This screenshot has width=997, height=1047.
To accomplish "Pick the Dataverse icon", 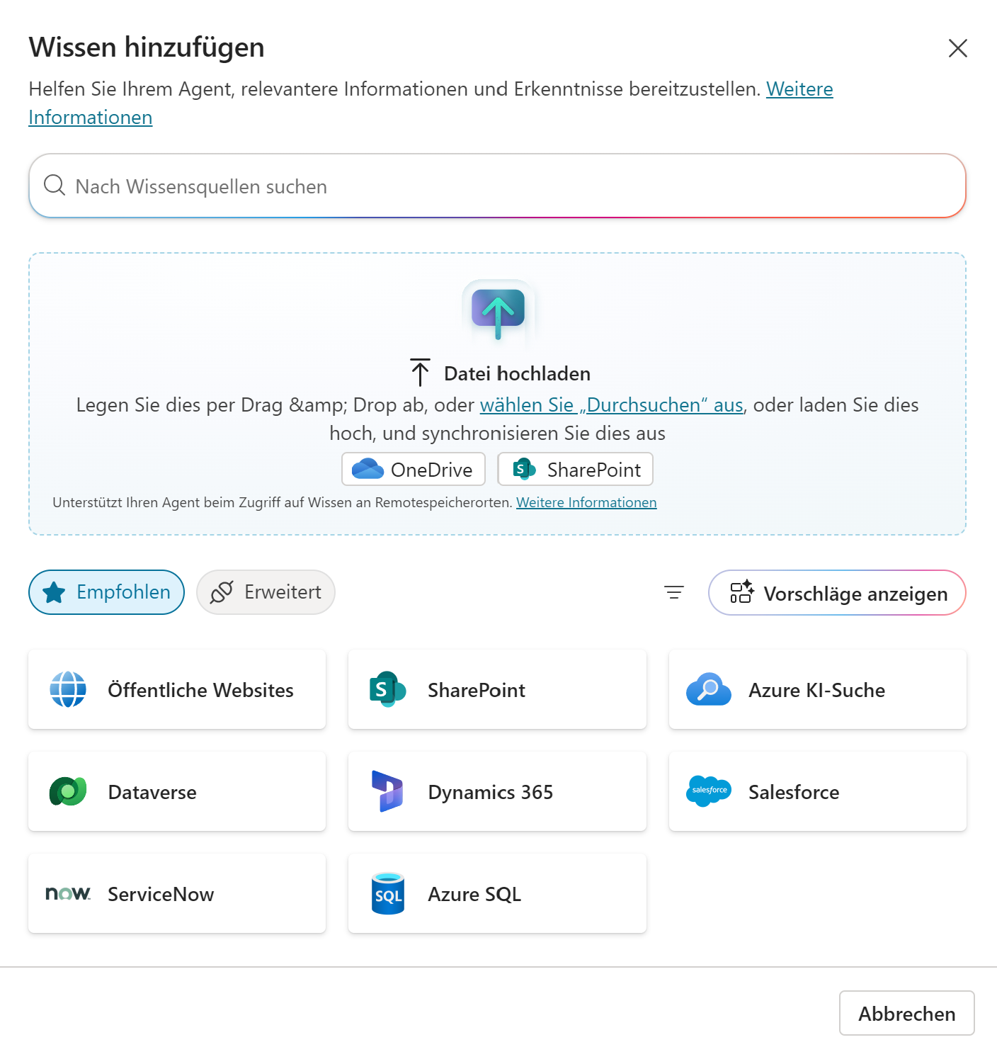I will click(68, 791).
